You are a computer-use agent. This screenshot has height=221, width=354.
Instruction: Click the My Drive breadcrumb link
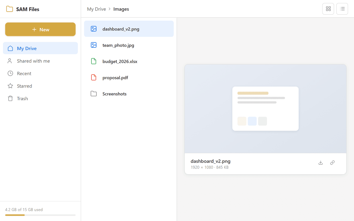[x=96, y=9]
